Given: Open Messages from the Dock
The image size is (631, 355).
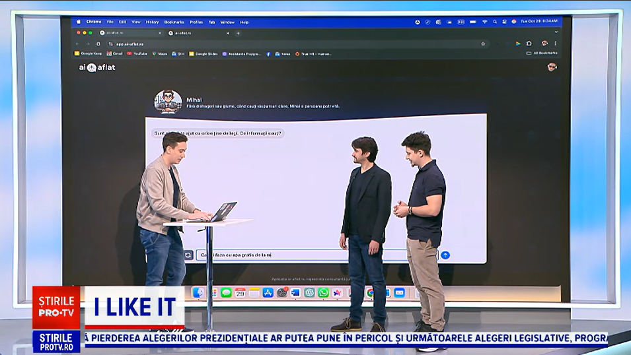Looking at the screenshot, I should tap(226, 293).
